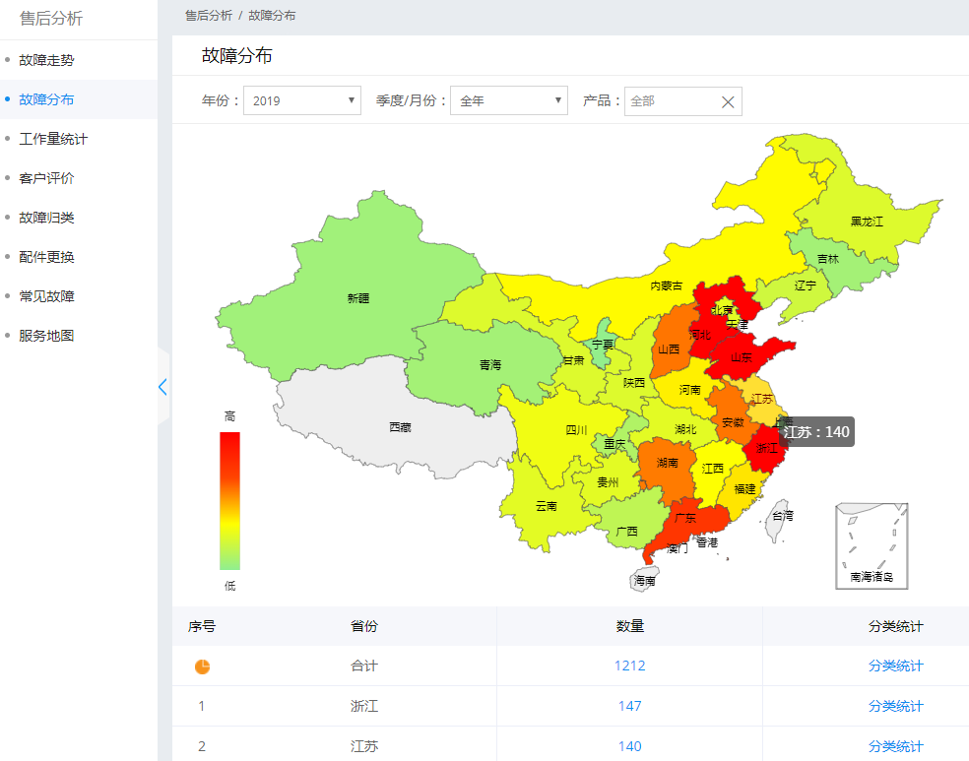
Task: Click the high-low color gradient legend bar
Action: (229, 500)
